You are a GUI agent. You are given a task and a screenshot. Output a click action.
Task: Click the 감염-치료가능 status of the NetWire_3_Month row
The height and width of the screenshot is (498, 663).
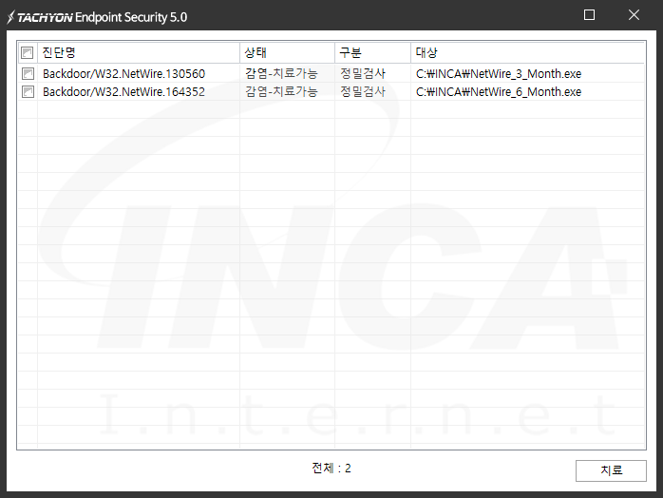[281, 73]
